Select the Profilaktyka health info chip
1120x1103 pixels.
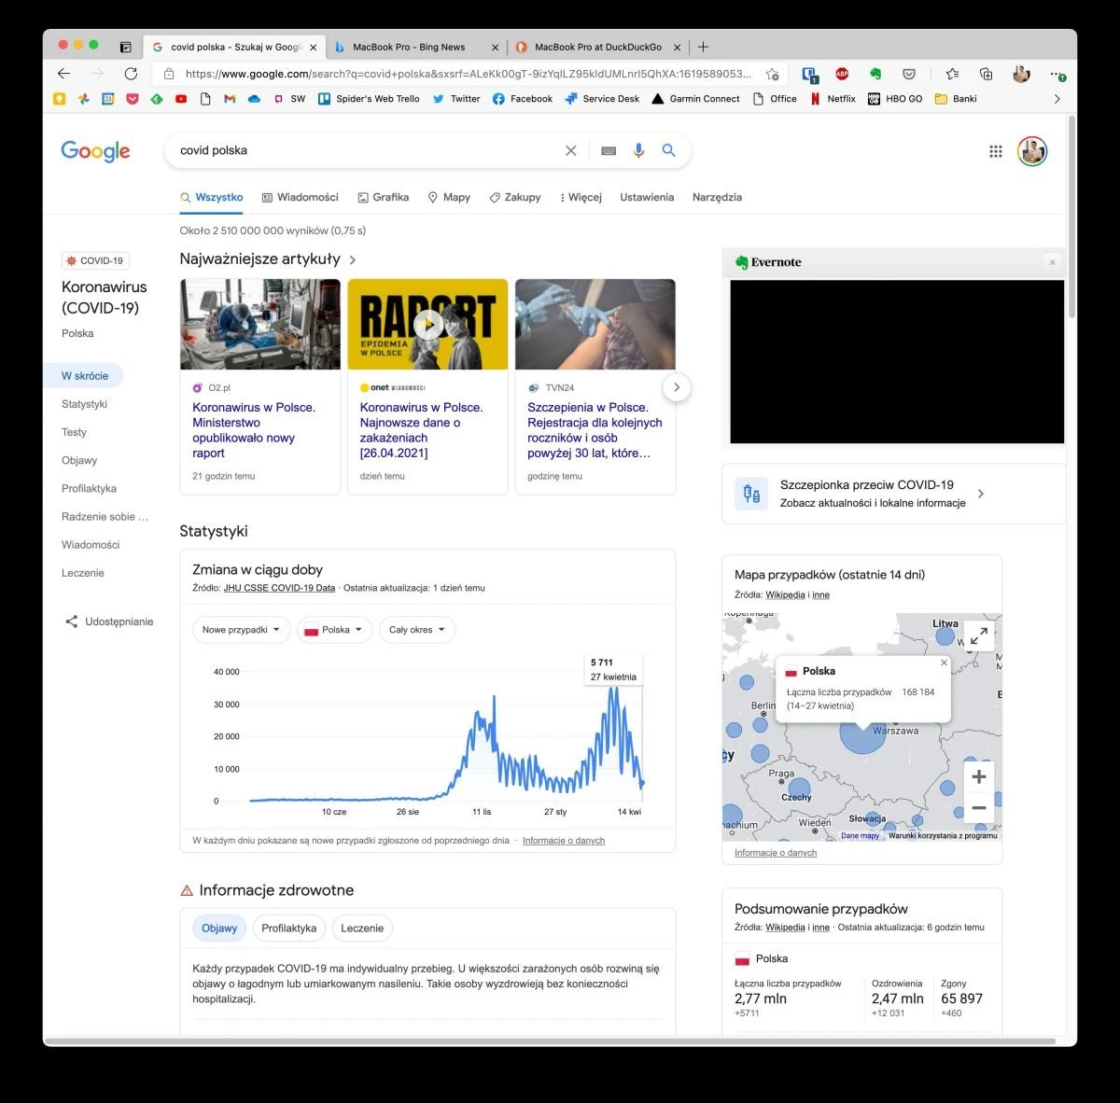coord(288,928)
